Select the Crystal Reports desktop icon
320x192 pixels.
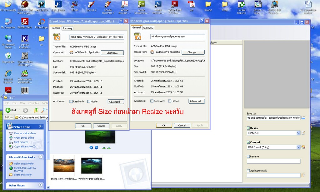(241, 7)
